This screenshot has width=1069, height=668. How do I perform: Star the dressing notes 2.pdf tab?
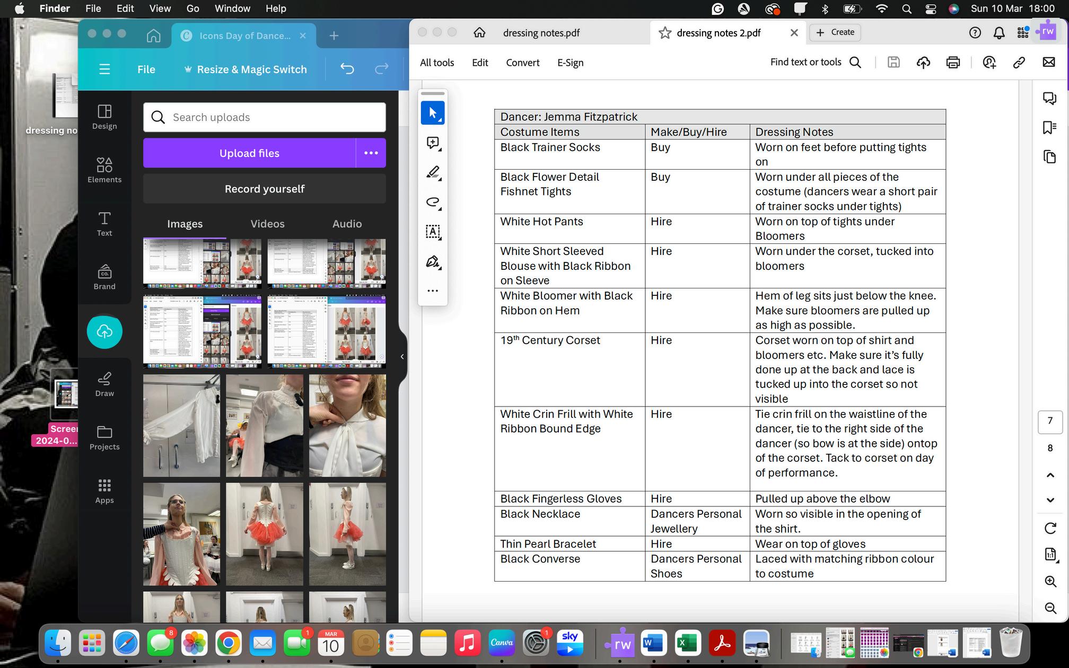tap(664, 33)
